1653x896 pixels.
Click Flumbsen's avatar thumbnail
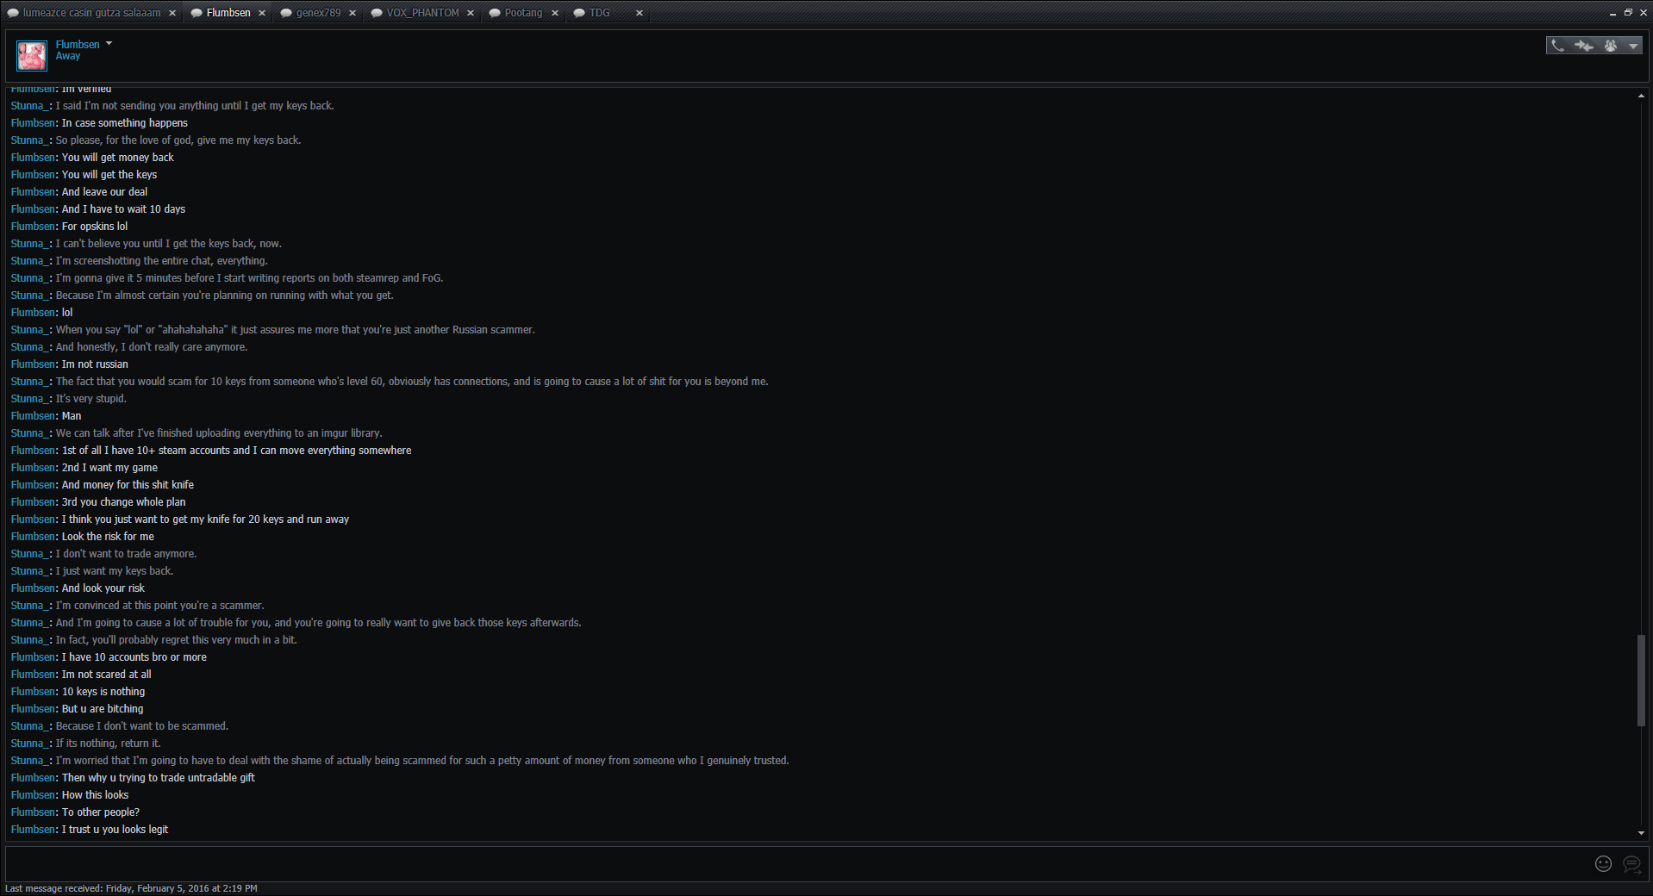click(32, 56)
